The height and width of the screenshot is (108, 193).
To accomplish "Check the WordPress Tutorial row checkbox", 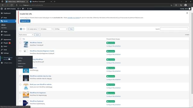I will click(x=20, y=43).
